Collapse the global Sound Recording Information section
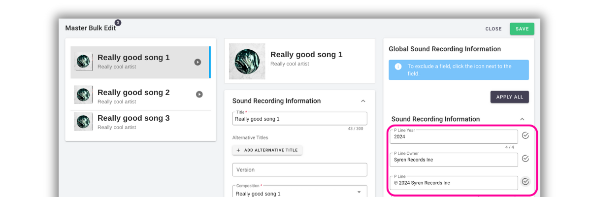 coord(522,119)
